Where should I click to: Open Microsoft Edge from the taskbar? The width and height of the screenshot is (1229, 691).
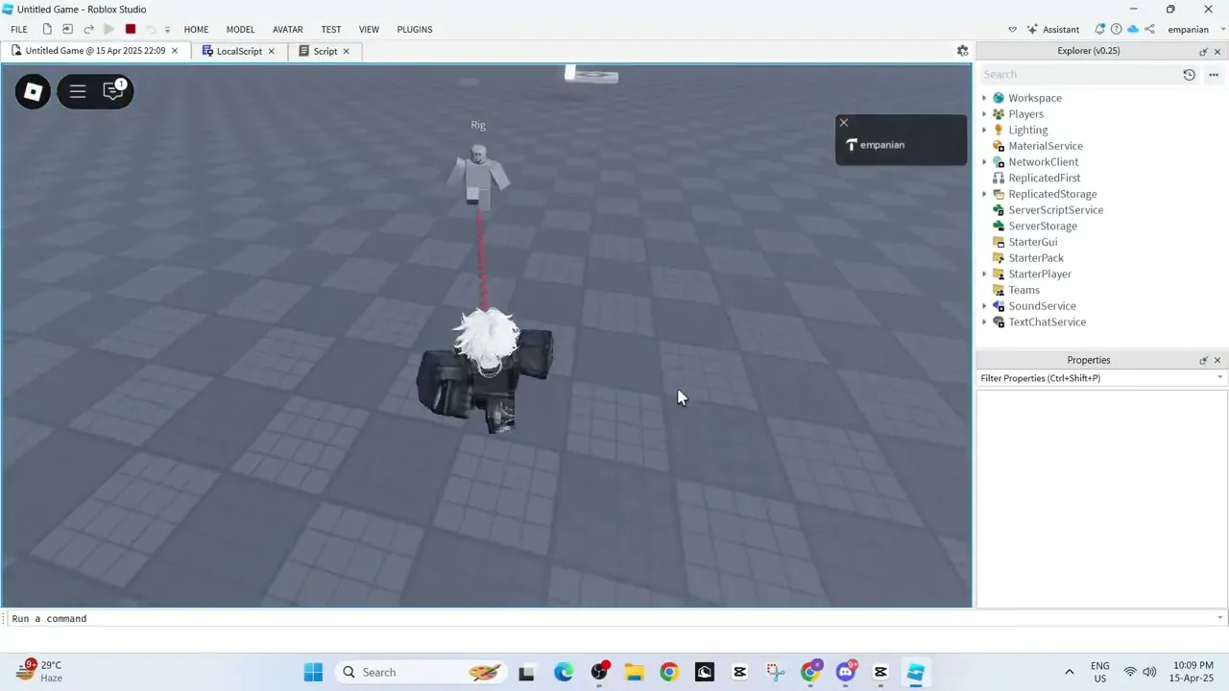(x=564, y=672)
